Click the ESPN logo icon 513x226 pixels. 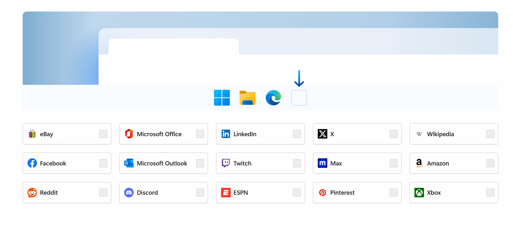pos(226,192)
